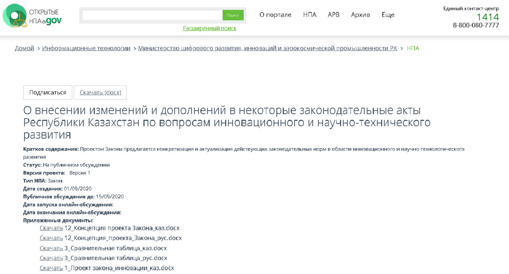Select the НПА menu in top navigation
This screenshot has height=274, width=509.
point(310,15)
